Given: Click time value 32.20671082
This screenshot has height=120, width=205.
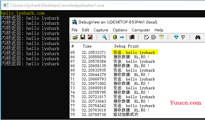Looking at the screenshot, I should (x=94, y=84).
